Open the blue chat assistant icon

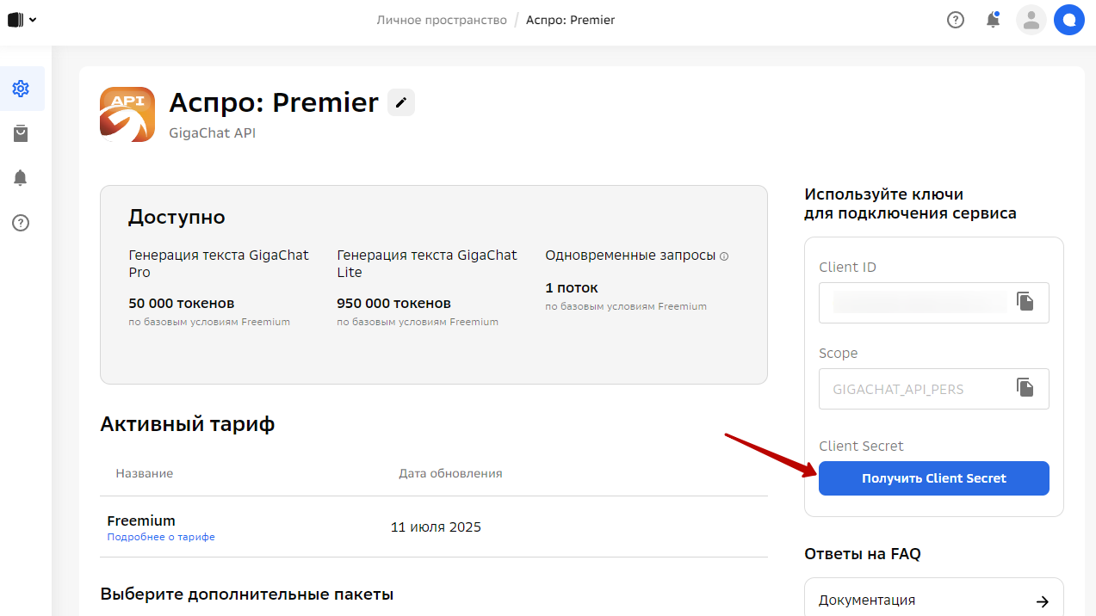1069,20
